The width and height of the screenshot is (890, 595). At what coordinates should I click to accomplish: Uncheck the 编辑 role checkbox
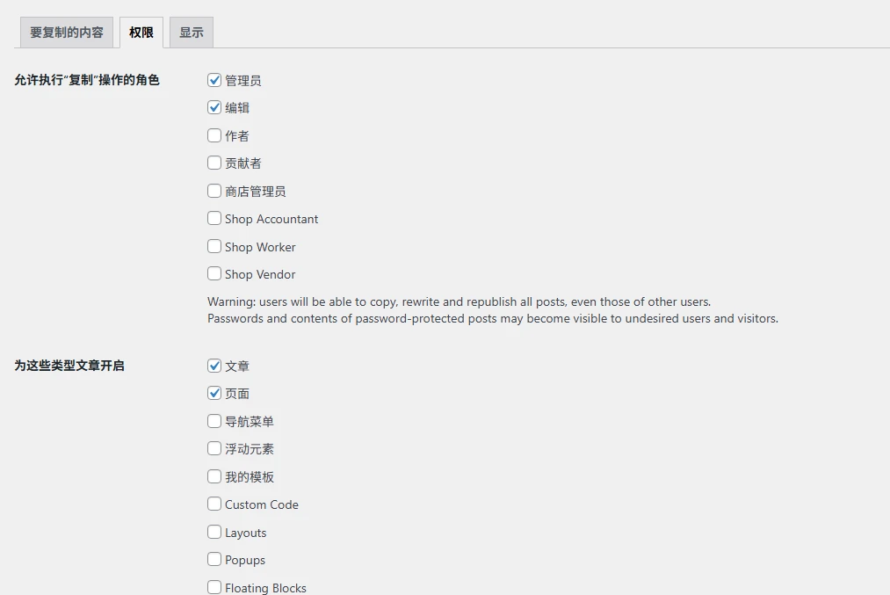pos(214,107)
